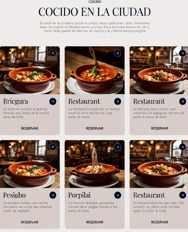Viewport: 188px width, 232px height.
Task: Click RESERVAR under Bricgura card
Action: click(29, 128)
